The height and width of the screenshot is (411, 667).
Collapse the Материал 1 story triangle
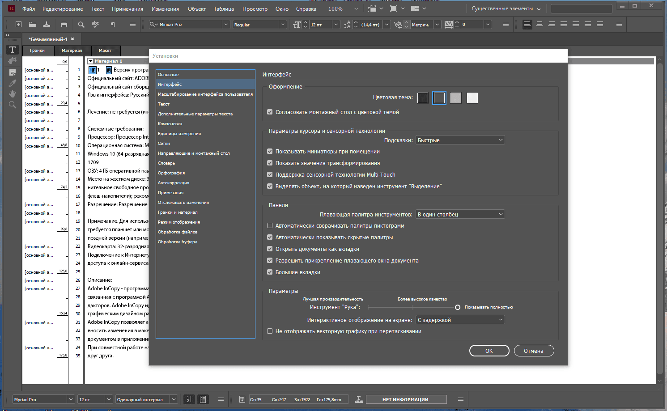(91, 61)
